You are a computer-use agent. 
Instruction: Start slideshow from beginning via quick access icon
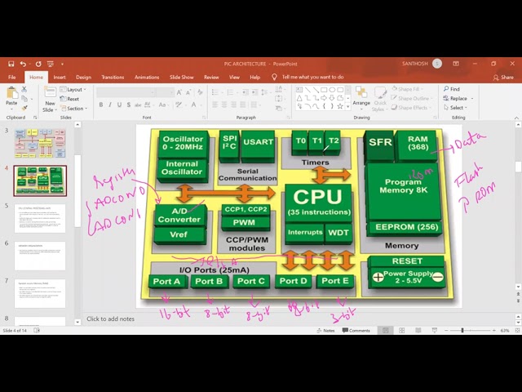coord(51,64)
